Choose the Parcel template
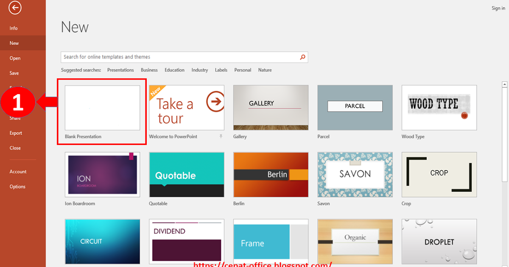The height and width of the screenshot is (267, 509). pyautogui.click(x=355, y=108)
